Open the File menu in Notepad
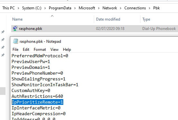178x120 pixels. click(x=15, y=50)
